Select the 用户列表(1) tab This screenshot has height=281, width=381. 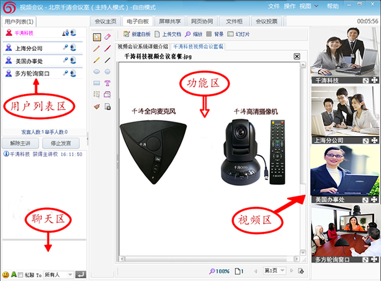coord(19,22)
